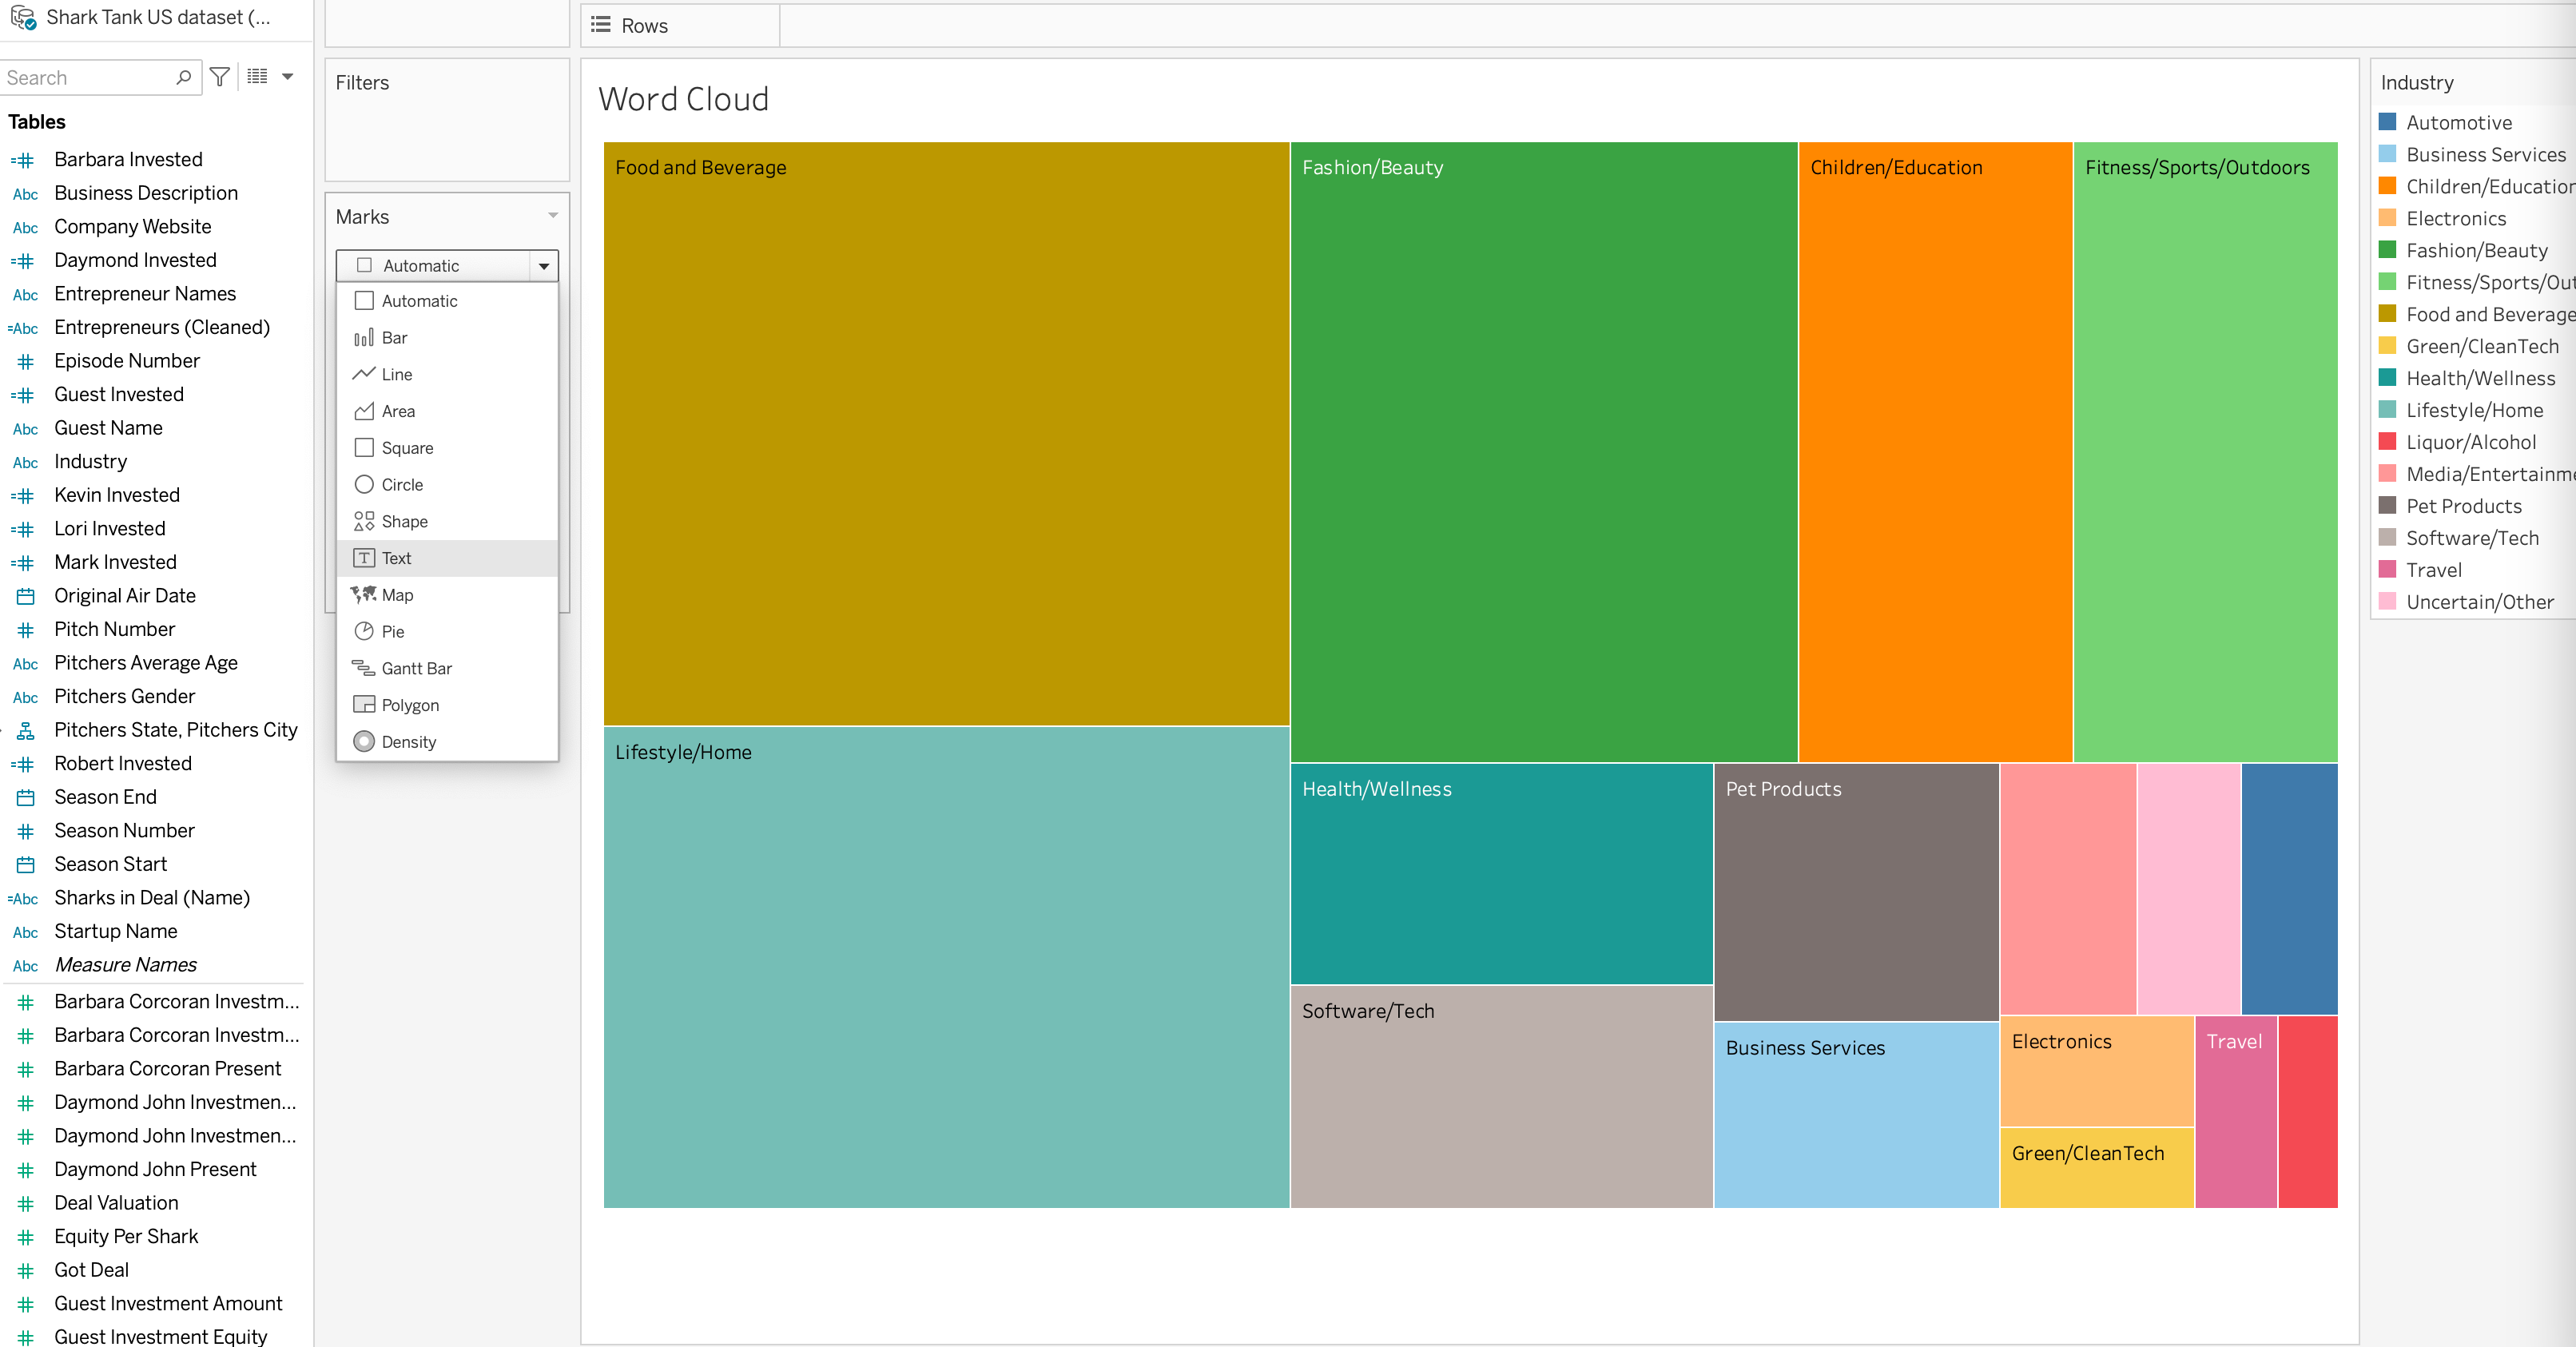Expand the Marks card menu arrow
Screen dimensions: 2576x1347
553,216
